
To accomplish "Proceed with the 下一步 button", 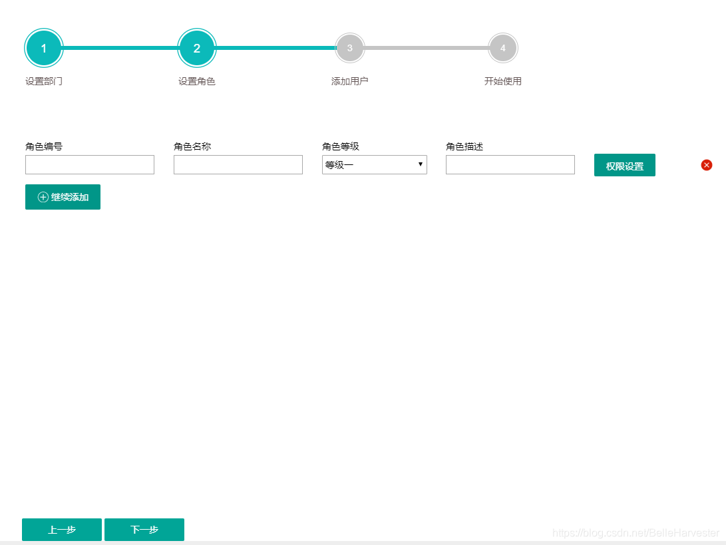I will coord(144,529).
